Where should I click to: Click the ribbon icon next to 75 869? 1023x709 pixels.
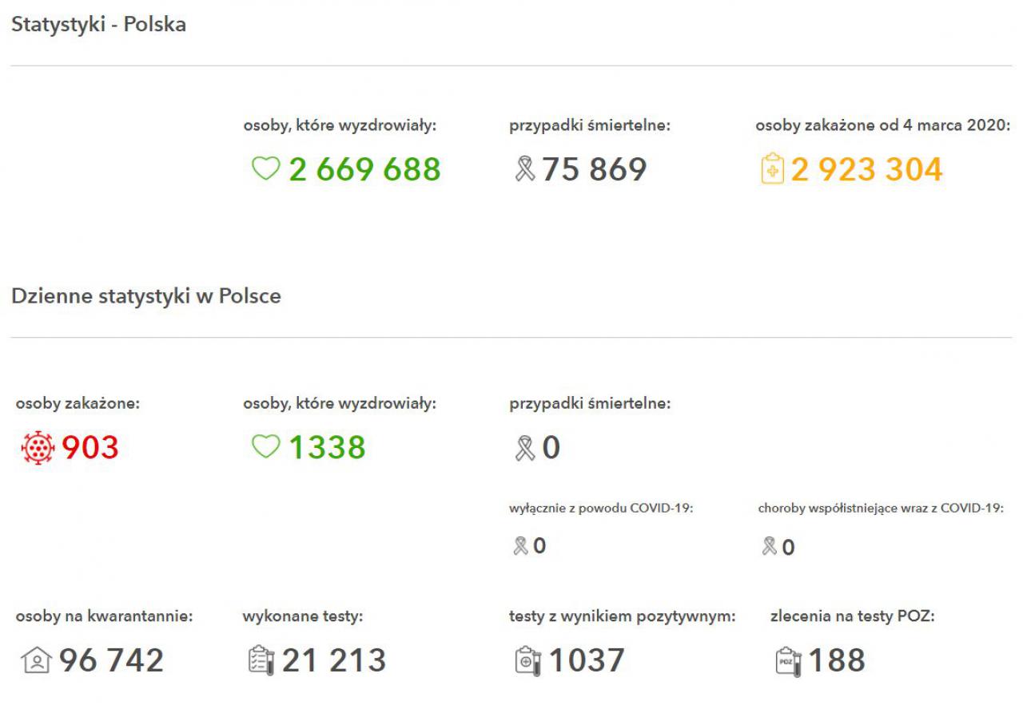click(525, 169)
